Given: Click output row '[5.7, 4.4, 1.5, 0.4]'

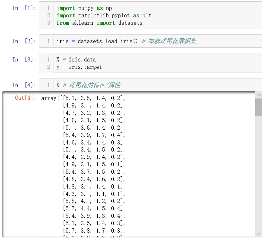Looking at the screenshot, I should (94, 208).
